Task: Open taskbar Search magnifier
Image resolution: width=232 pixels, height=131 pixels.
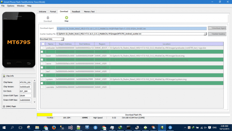Action: click(x=12, y=127)
